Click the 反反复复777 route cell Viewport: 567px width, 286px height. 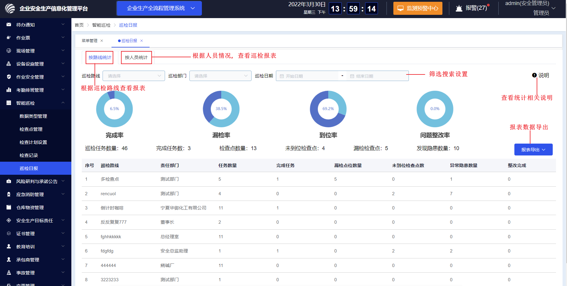(114, 222)
